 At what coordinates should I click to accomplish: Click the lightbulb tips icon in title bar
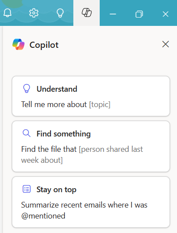click(60, 13)
